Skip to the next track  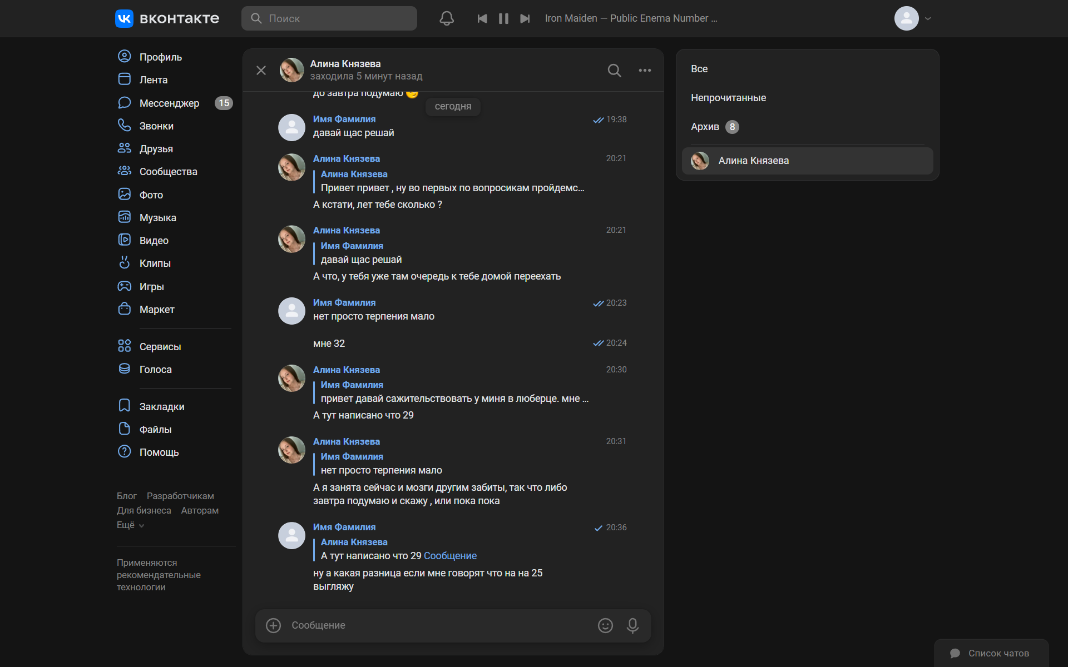pos(525,18)
